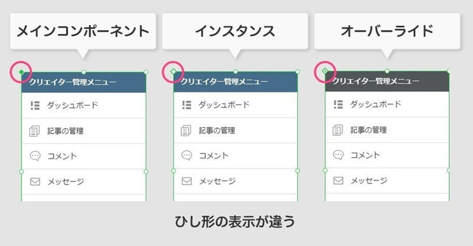The width and height of the screenshot is (473, 246).
Task: Select 記事の管理 in the override menu
Action: coord(368,130)
